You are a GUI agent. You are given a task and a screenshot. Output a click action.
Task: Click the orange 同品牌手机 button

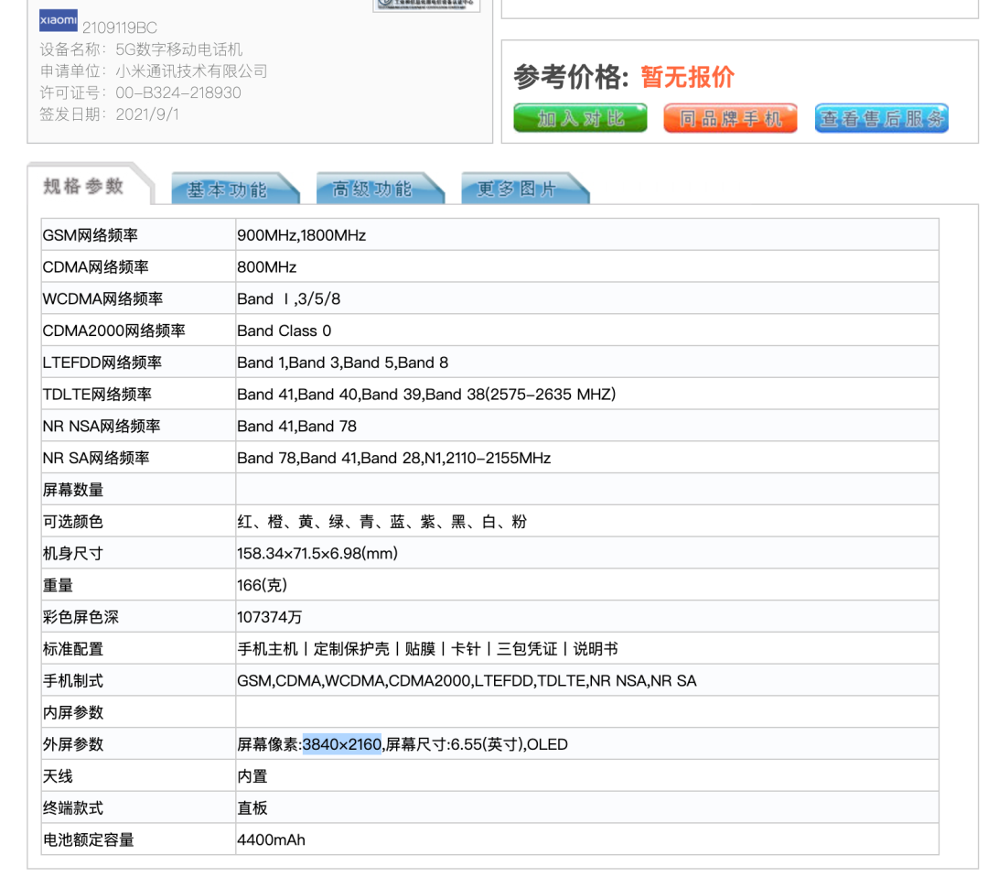730,118
